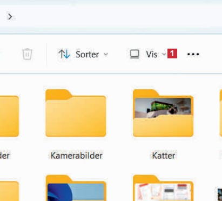Select the Kamerabilder folder icon
222x201 pixels.
pyautogui.click(x=76, y=113)
